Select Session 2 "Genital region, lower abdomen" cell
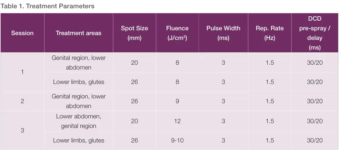The image size is (339, 150). click(79, 101)
